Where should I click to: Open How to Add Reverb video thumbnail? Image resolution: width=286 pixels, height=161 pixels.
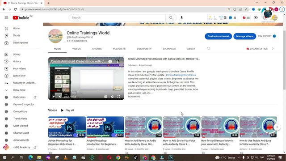point(143,127)
